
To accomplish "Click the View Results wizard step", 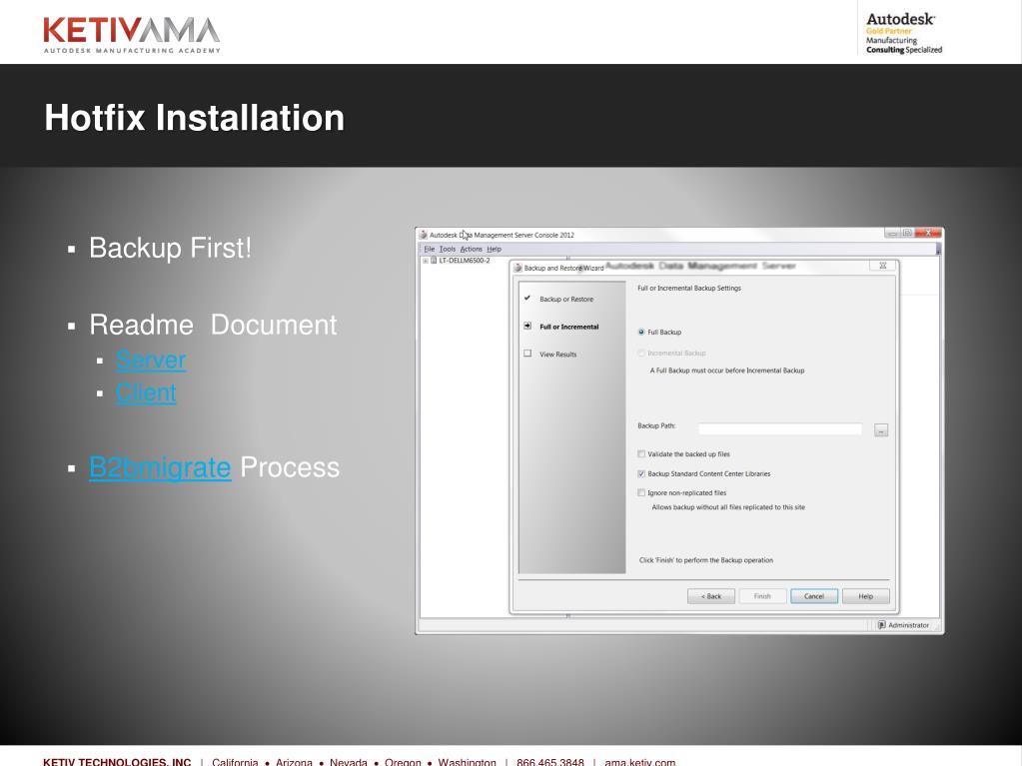I will pyautogui.click(x=557, y=355).
